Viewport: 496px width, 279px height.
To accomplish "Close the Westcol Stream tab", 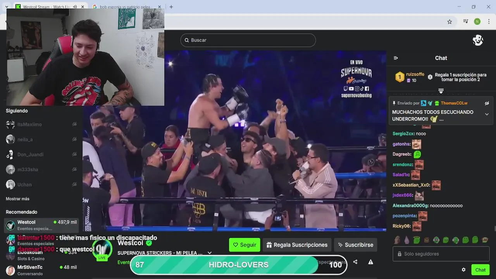I will point(82,7).
